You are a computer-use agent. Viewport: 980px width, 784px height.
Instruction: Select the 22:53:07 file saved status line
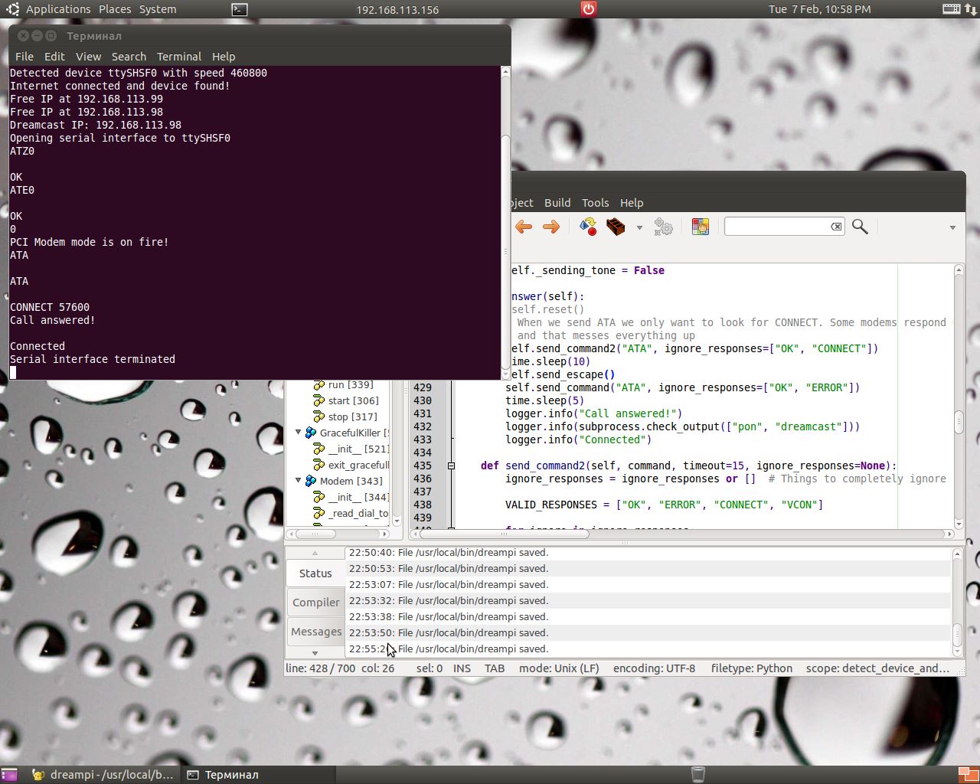click(648, 584)
